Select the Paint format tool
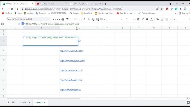 point(67,19)
